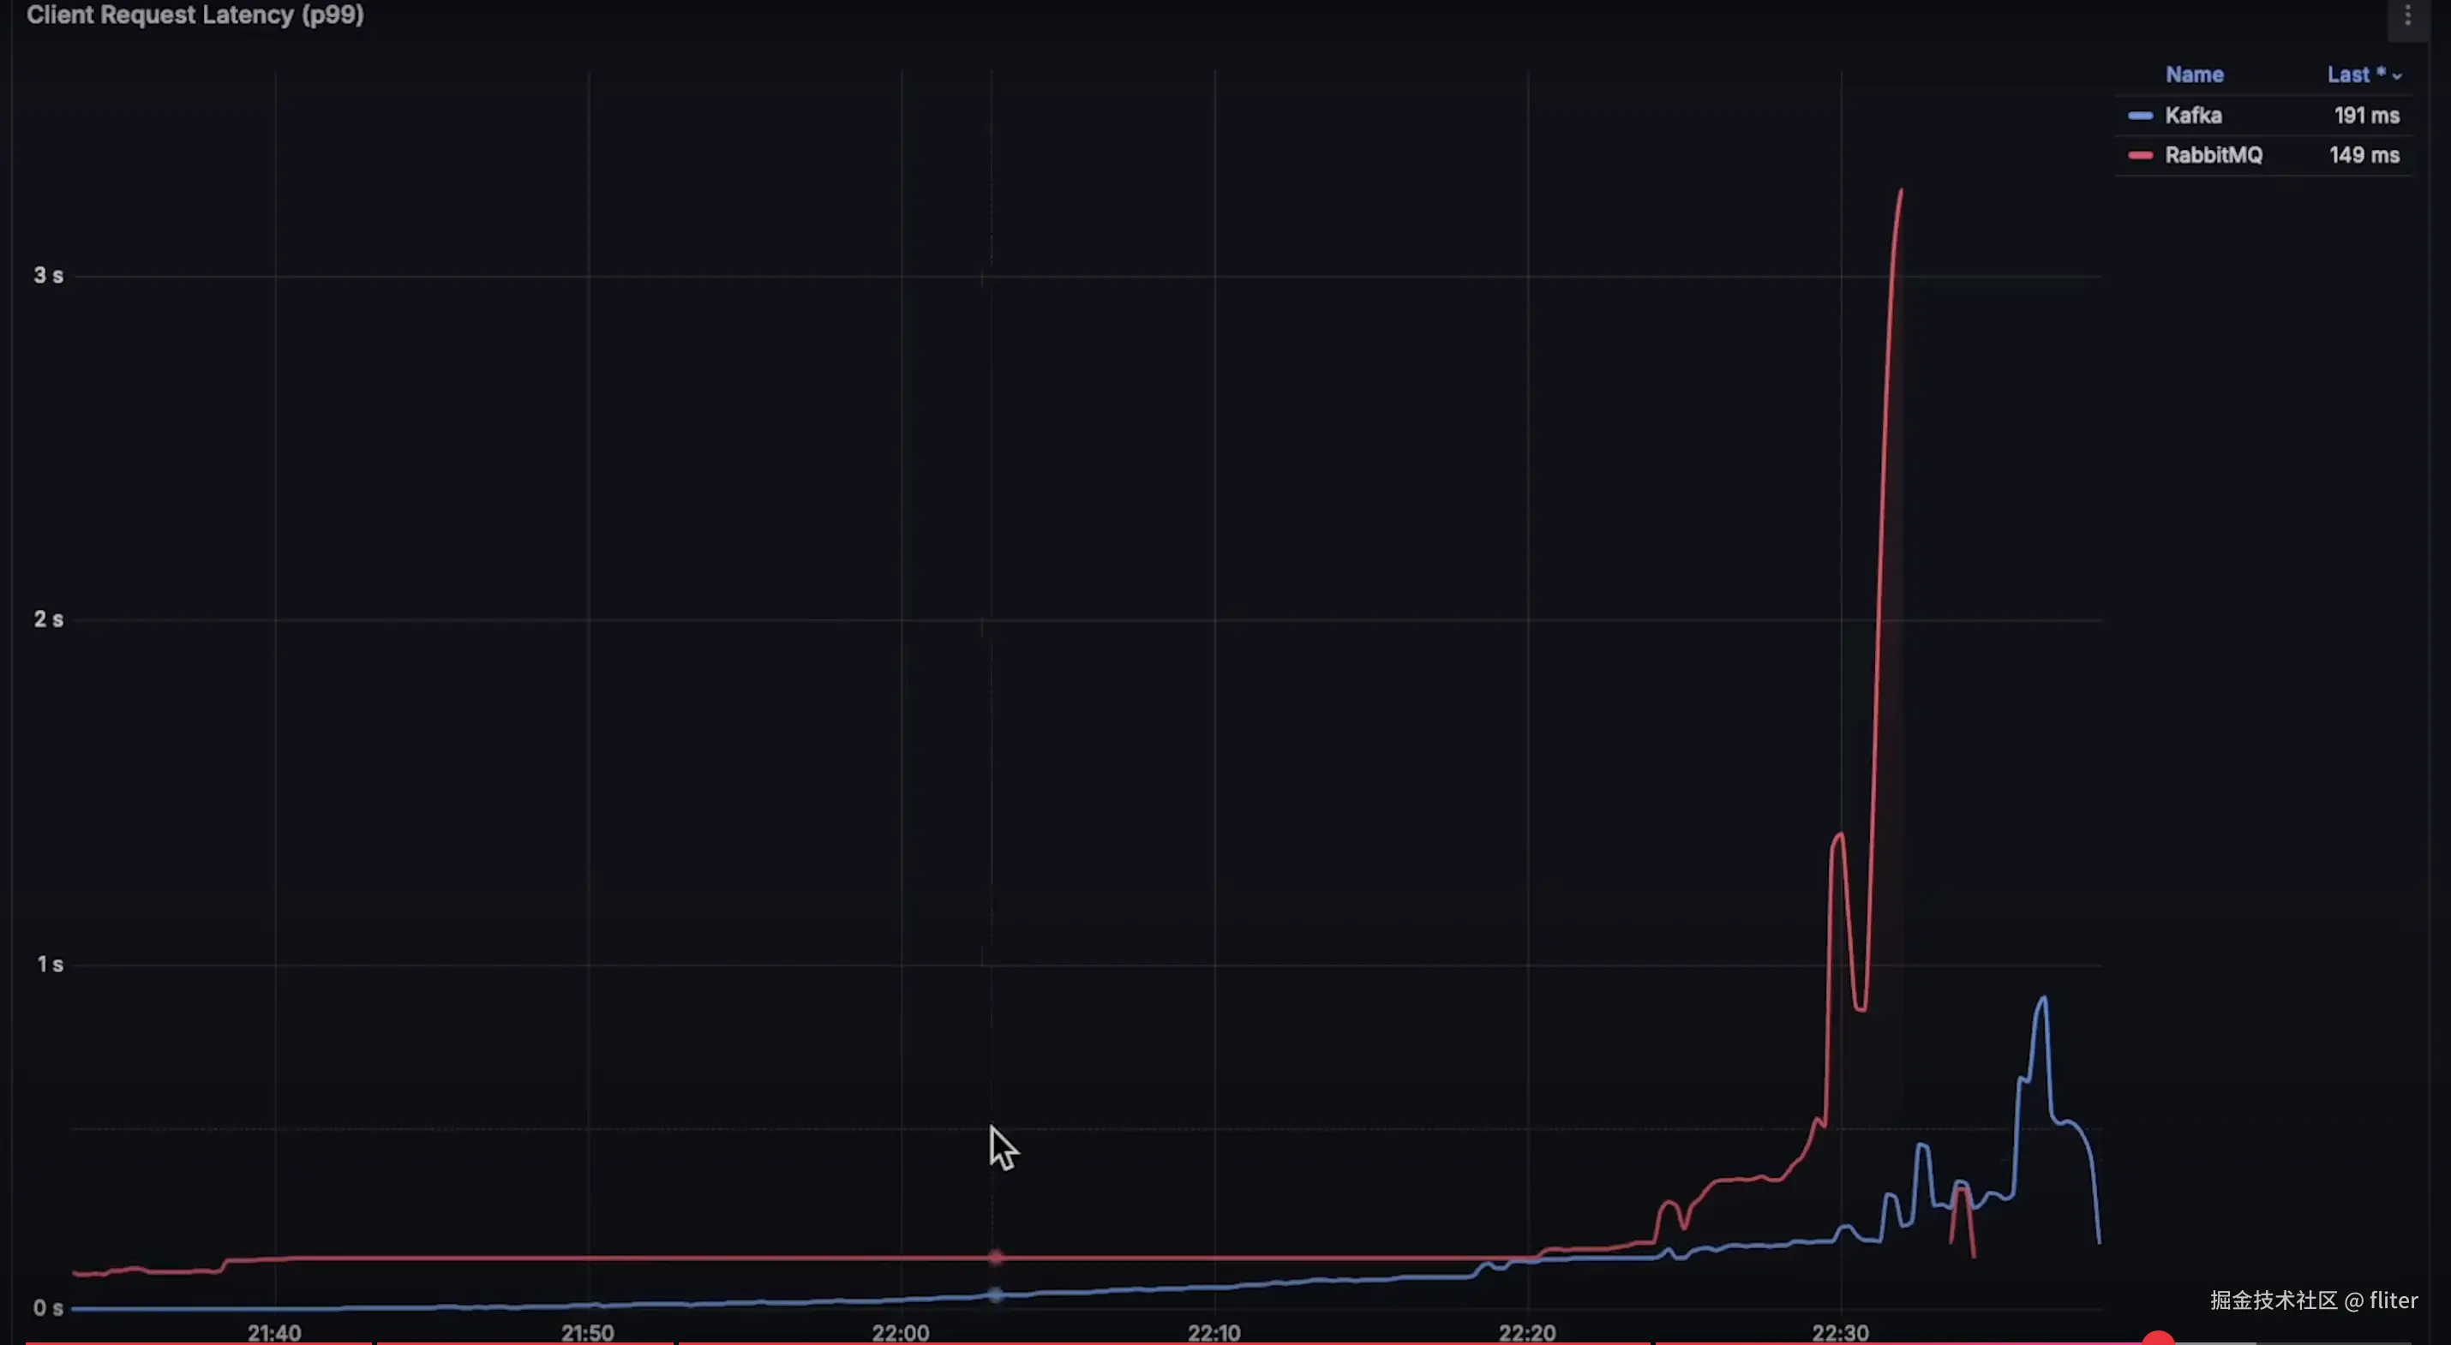2451x1345 pixels.
Task: Click the 3 s y-axis label
Action: 49,276
